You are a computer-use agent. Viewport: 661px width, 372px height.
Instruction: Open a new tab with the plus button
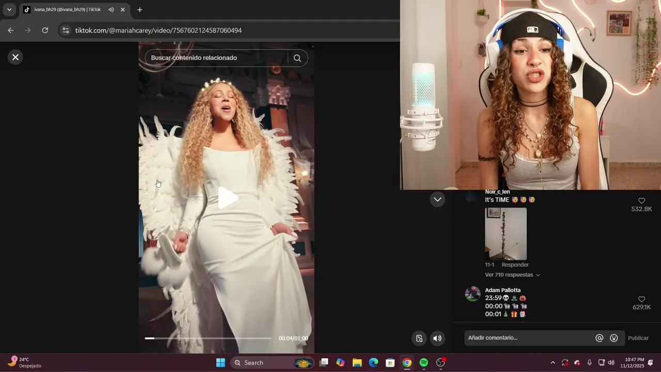[139, 10]
